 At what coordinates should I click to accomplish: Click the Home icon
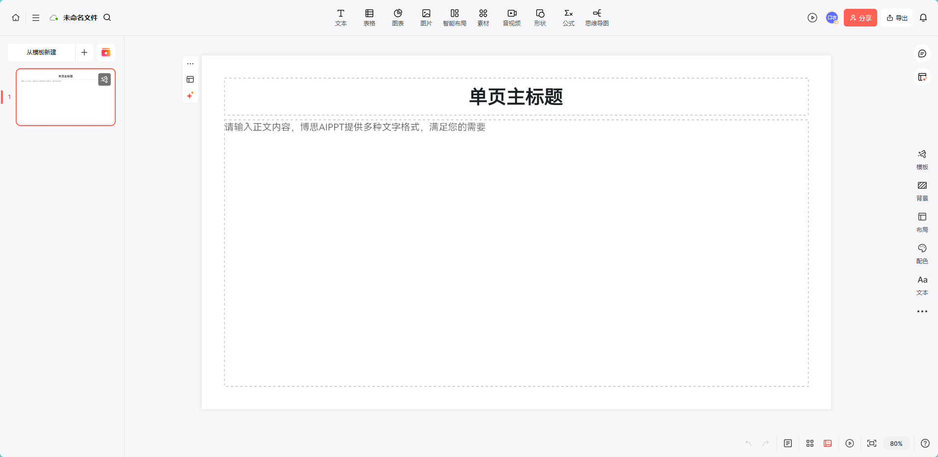[16, 18]
